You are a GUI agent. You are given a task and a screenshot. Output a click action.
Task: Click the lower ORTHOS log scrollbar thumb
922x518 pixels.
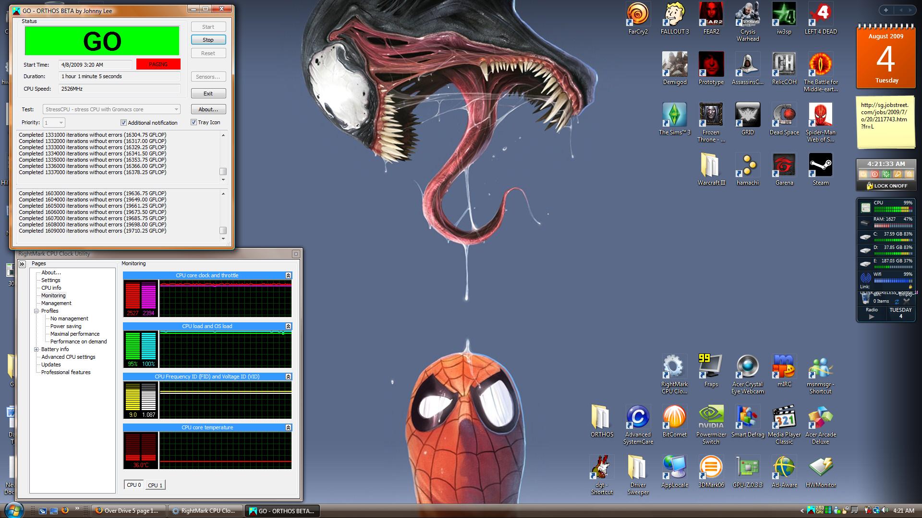pos(223,230)
